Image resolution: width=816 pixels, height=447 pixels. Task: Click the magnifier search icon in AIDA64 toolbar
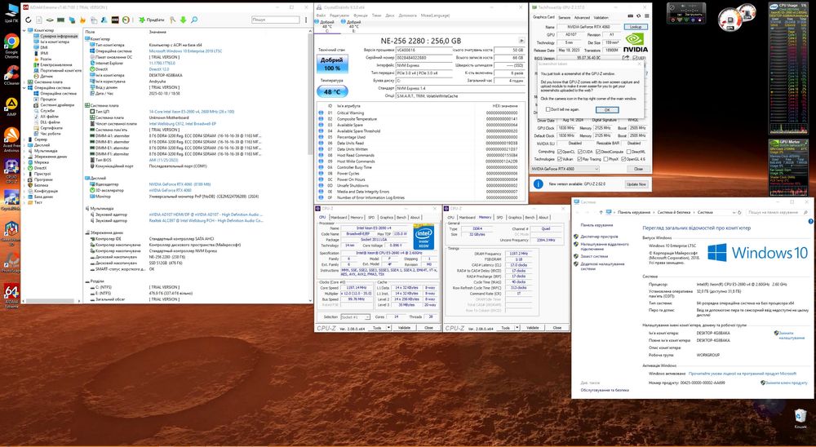click(194, 20)
